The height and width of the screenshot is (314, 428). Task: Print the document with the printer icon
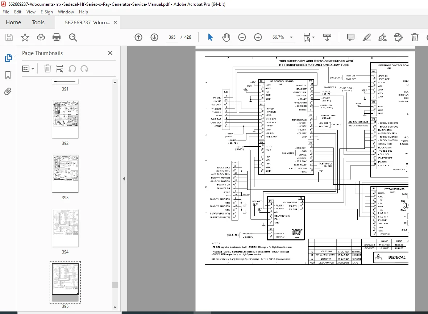click(57, 37)
